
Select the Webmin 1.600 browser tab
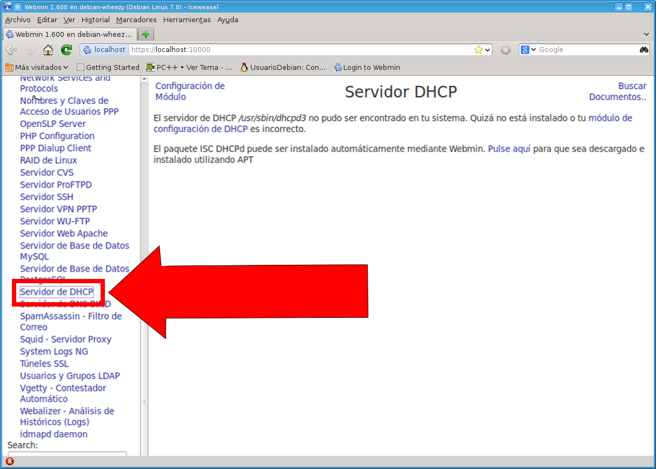(69, 34)
